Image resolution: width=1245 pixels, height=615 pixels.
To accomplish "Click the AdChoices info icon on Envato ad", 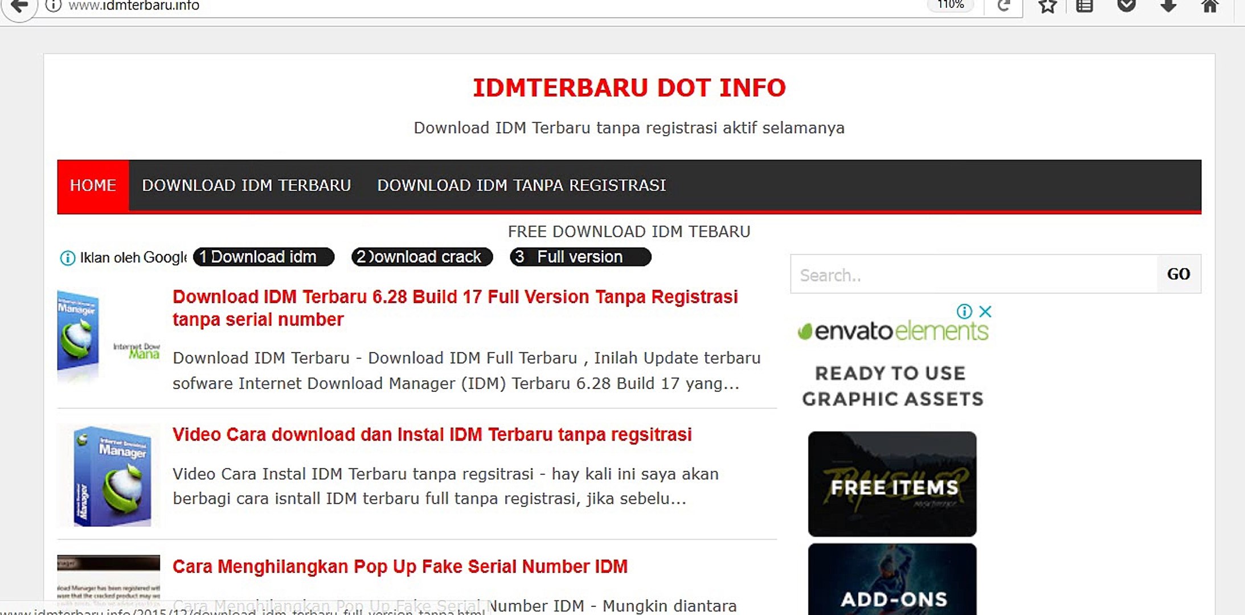I will click(x=964, y=311).
